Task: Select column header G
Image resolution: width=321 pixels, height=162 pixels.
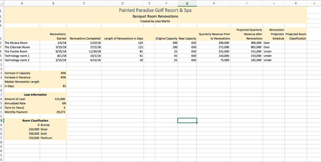Action: tap(187, 3)
